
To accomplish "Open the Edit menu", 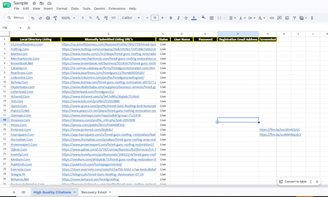I will (26, 9).
